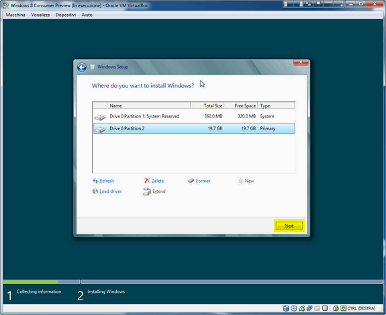The width and height of the screenshot is (386, 315).
Task: Click the USB devices status icon
Action: 302,308
